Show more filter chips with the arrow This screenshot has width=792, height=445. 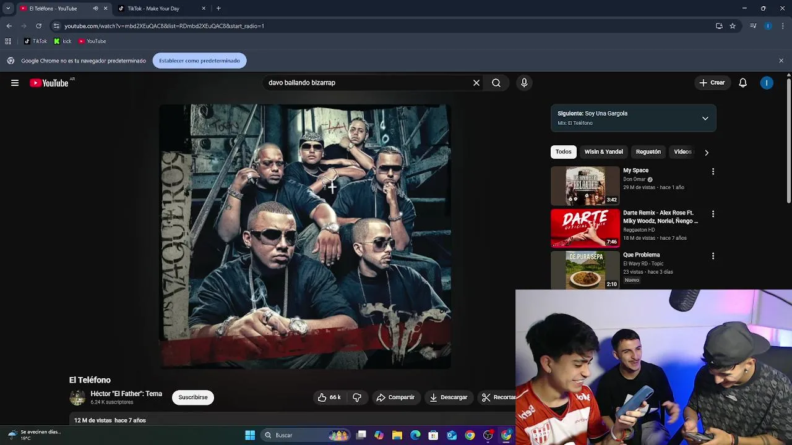(706, 152)
